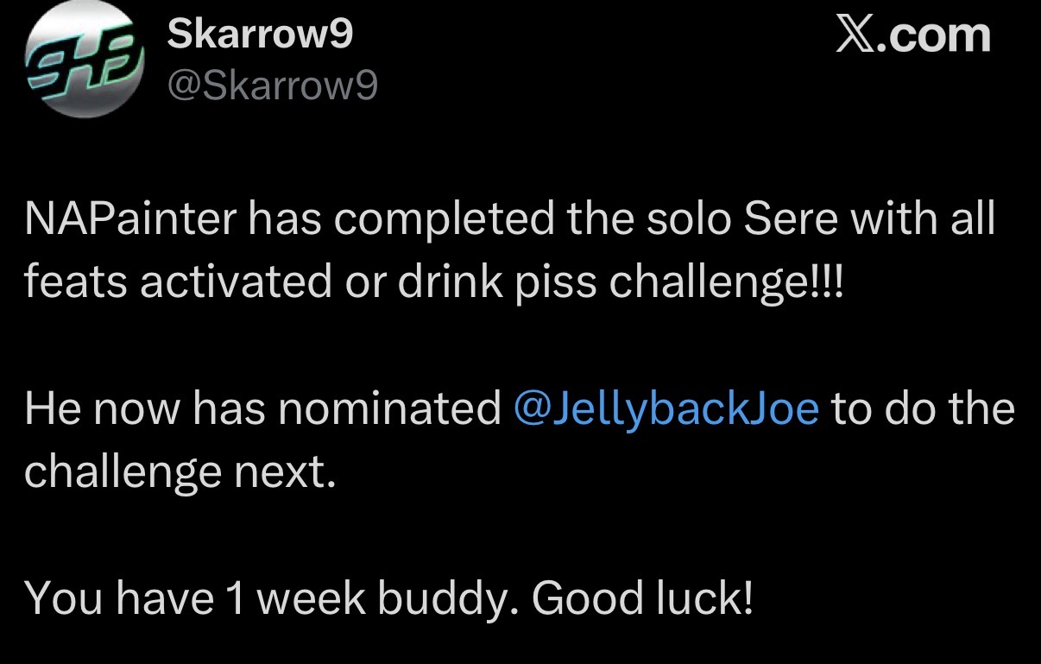1041x664 pixels.
Task: Open the Skarrow9 display name
Action: coord(260,35)
